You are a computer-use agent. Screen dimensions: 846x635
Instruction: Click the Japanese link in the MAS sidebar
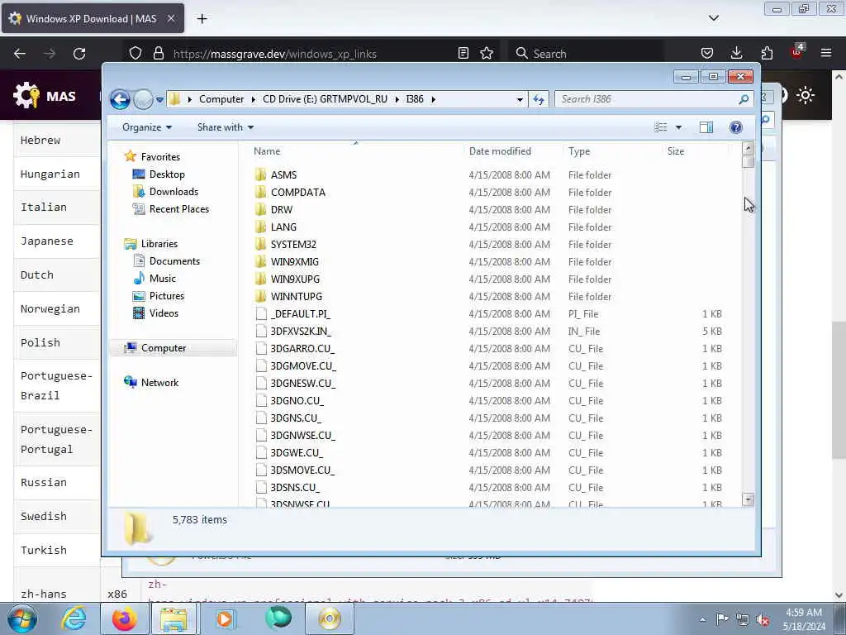coord(47,241)
